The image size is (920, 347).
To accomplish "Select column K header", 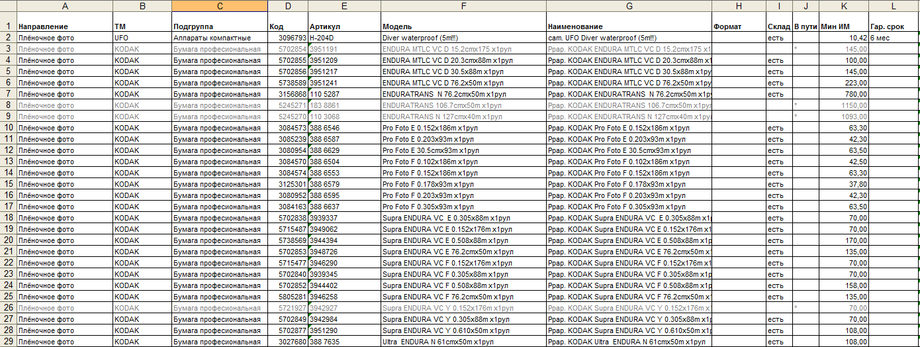I will [844, 6].
